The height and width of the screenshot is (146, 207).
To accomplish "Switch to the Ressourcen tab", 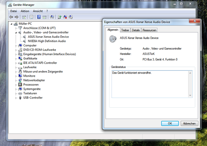I will pos(149,30).
